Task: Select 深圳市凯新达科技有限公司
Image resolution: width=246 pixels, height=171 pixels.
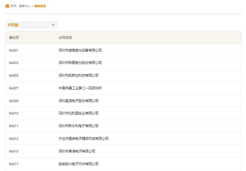Action: click(78, 75)
